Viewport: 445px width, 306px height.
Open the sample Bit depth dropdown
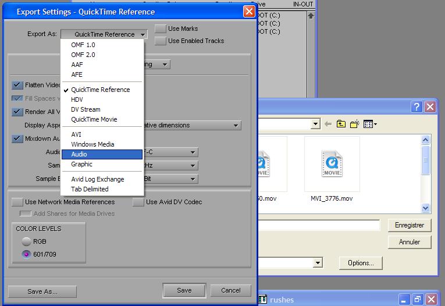pyautogui.click(x=171, y=179)
